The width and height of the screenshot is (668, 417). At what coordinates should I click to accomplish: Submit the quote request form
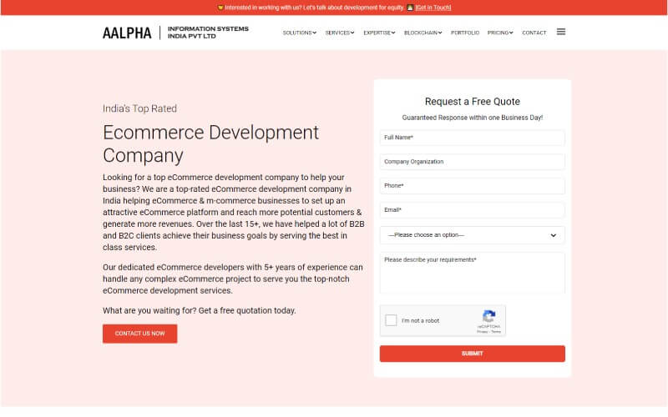472,354
